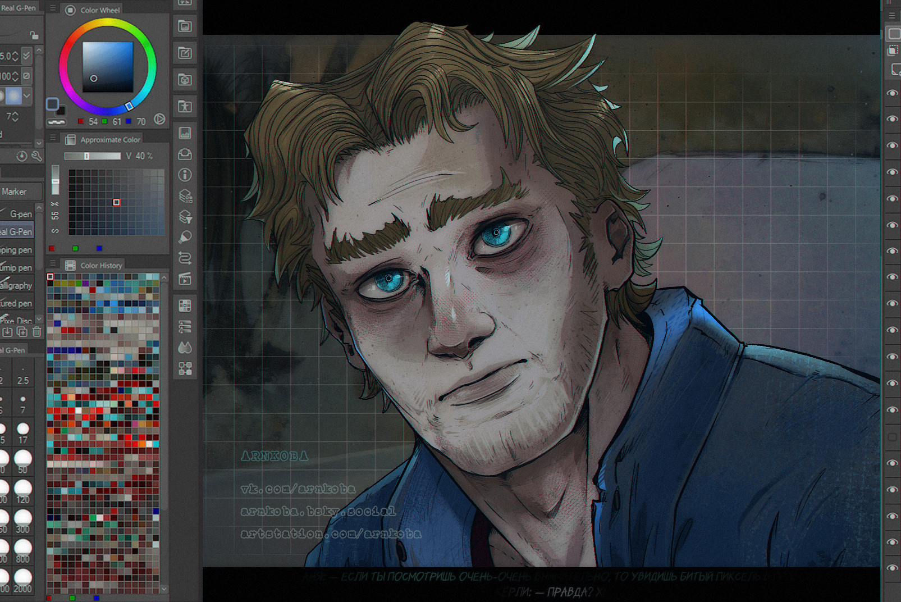
Task: Open the pose figure material folder icon
Action: [185, 106]
